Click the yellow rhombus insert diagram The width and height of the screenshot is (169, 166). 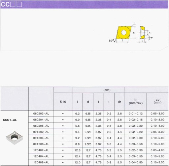click(123, 32)
